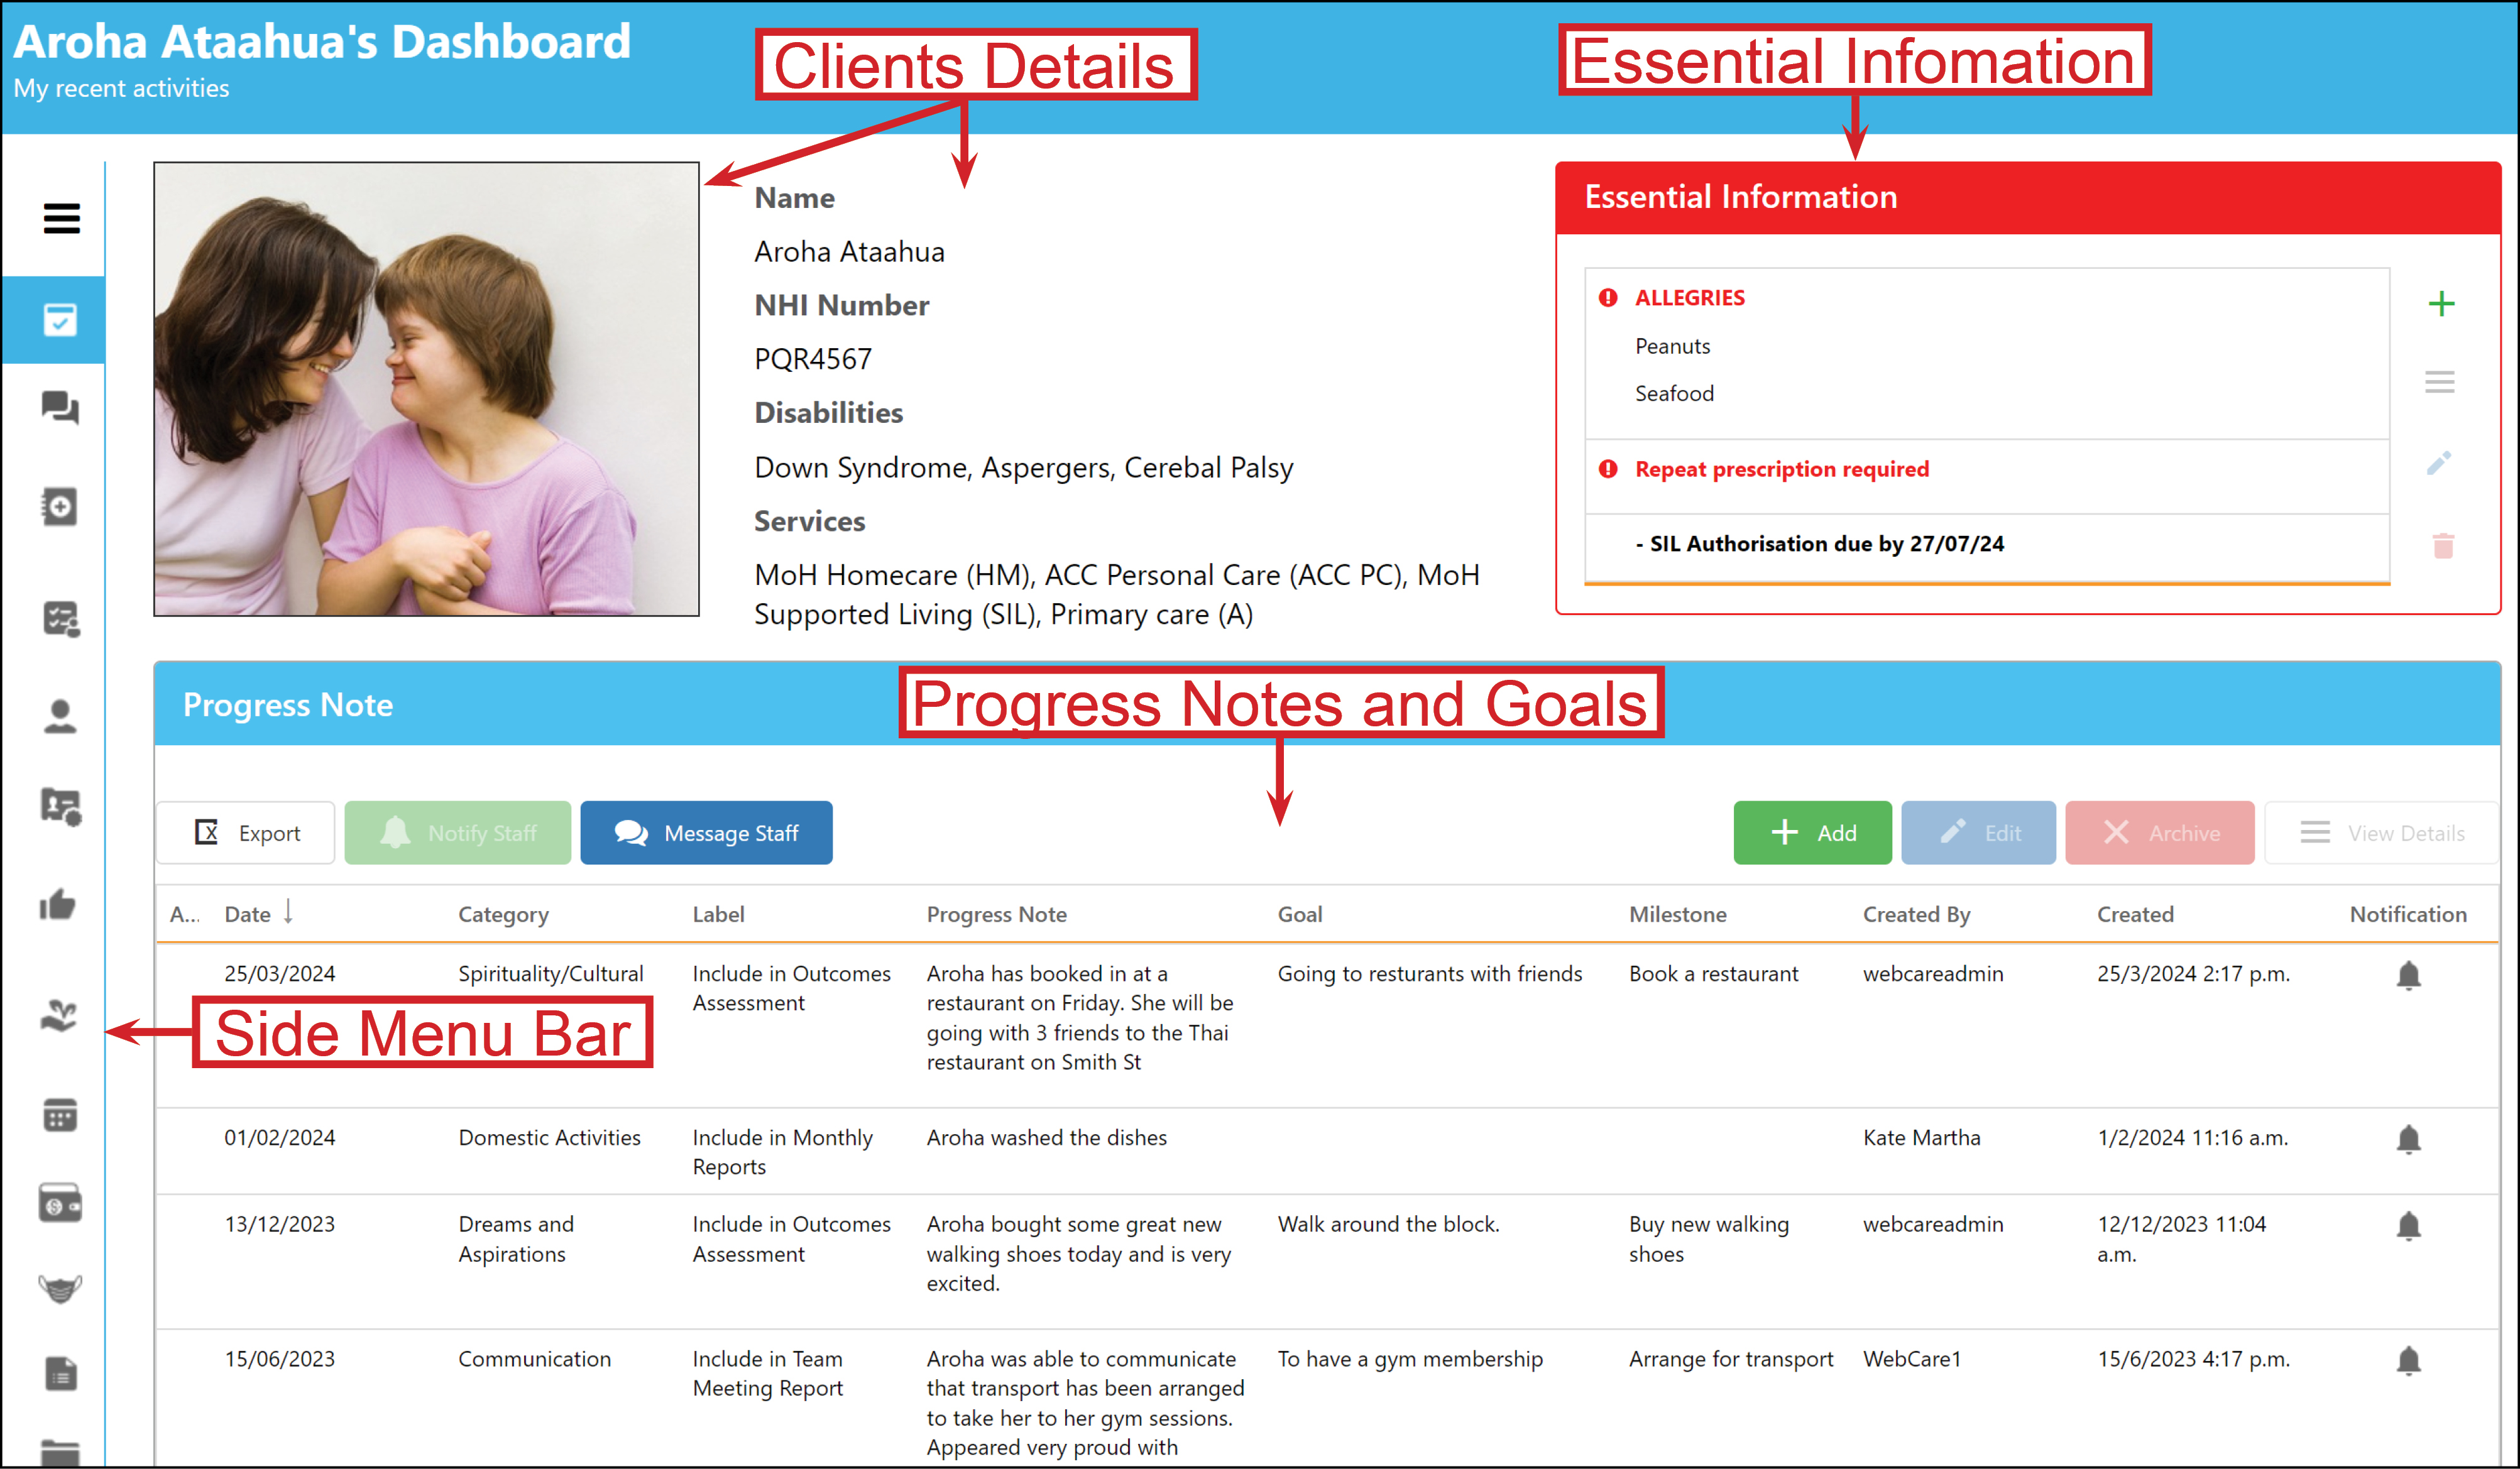Select the Repeat prescription required entry

pyautogui.click(x=1987, y=477)
